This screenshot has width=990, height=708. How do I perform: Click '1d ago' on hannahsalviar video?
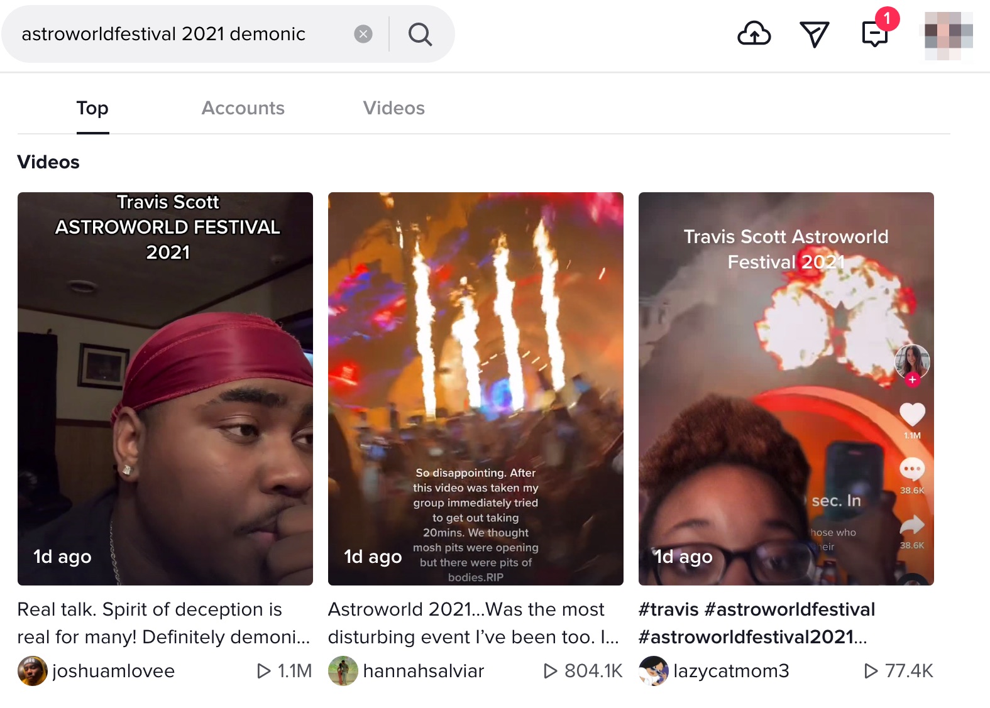373,557
